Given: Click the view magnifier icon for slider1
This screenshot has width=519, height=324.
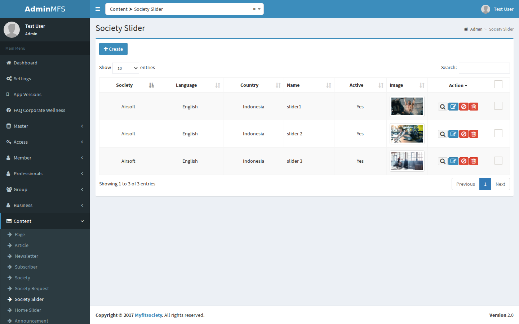Looking at the screenshot, I should [x=443, y=107].
